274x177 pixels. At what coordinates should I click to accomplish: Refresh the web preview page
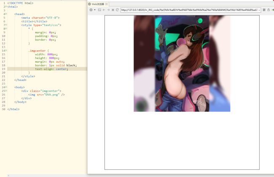(117, 10)
